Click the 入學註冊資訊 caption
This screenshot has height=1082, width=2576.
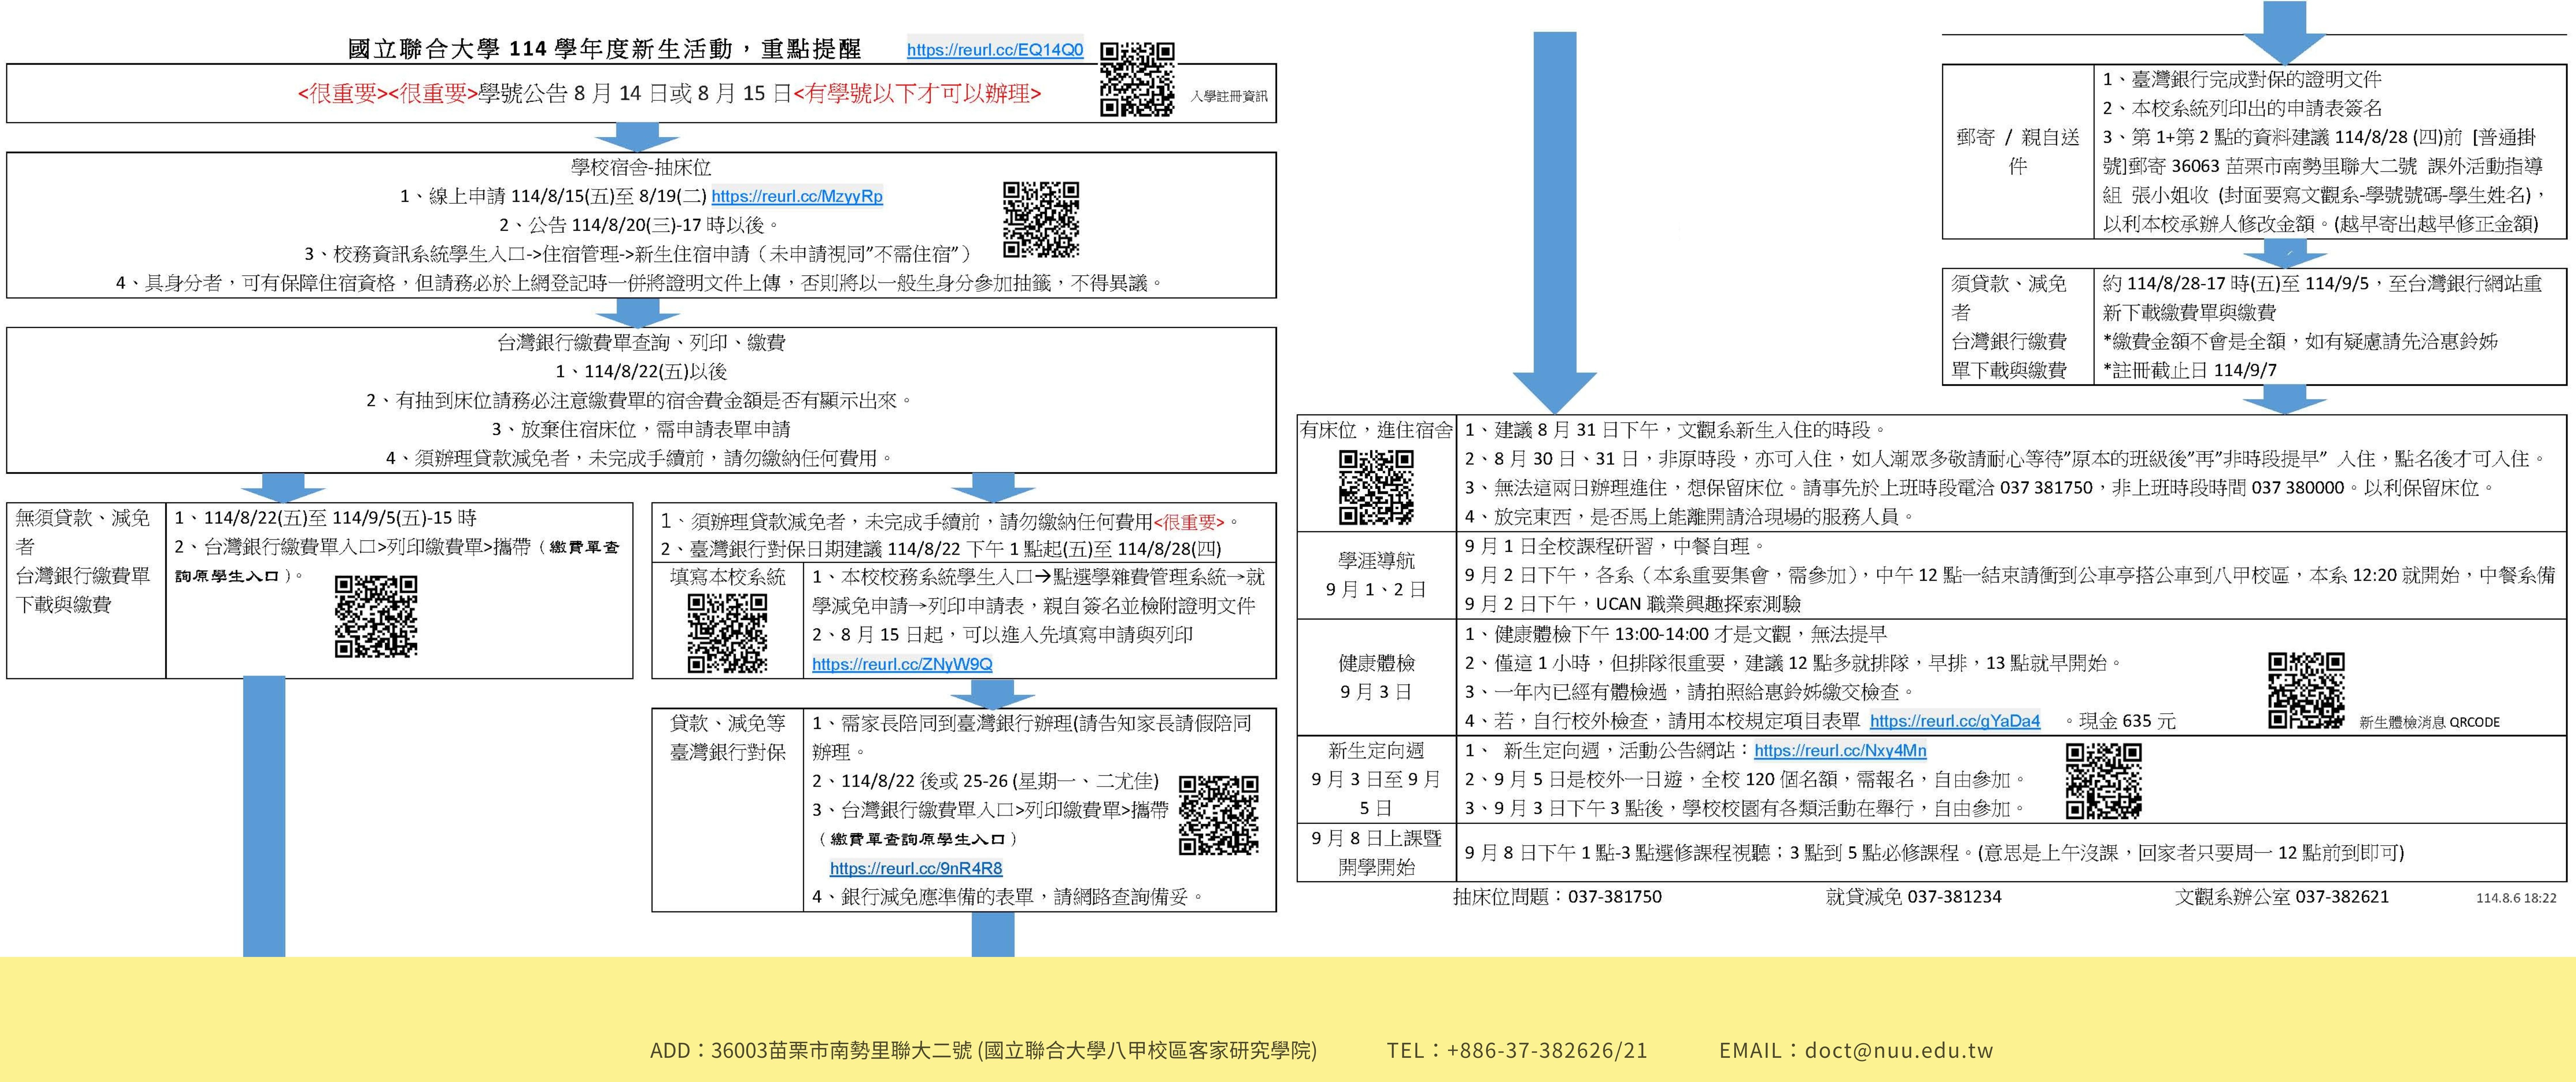coord(1229,97)
